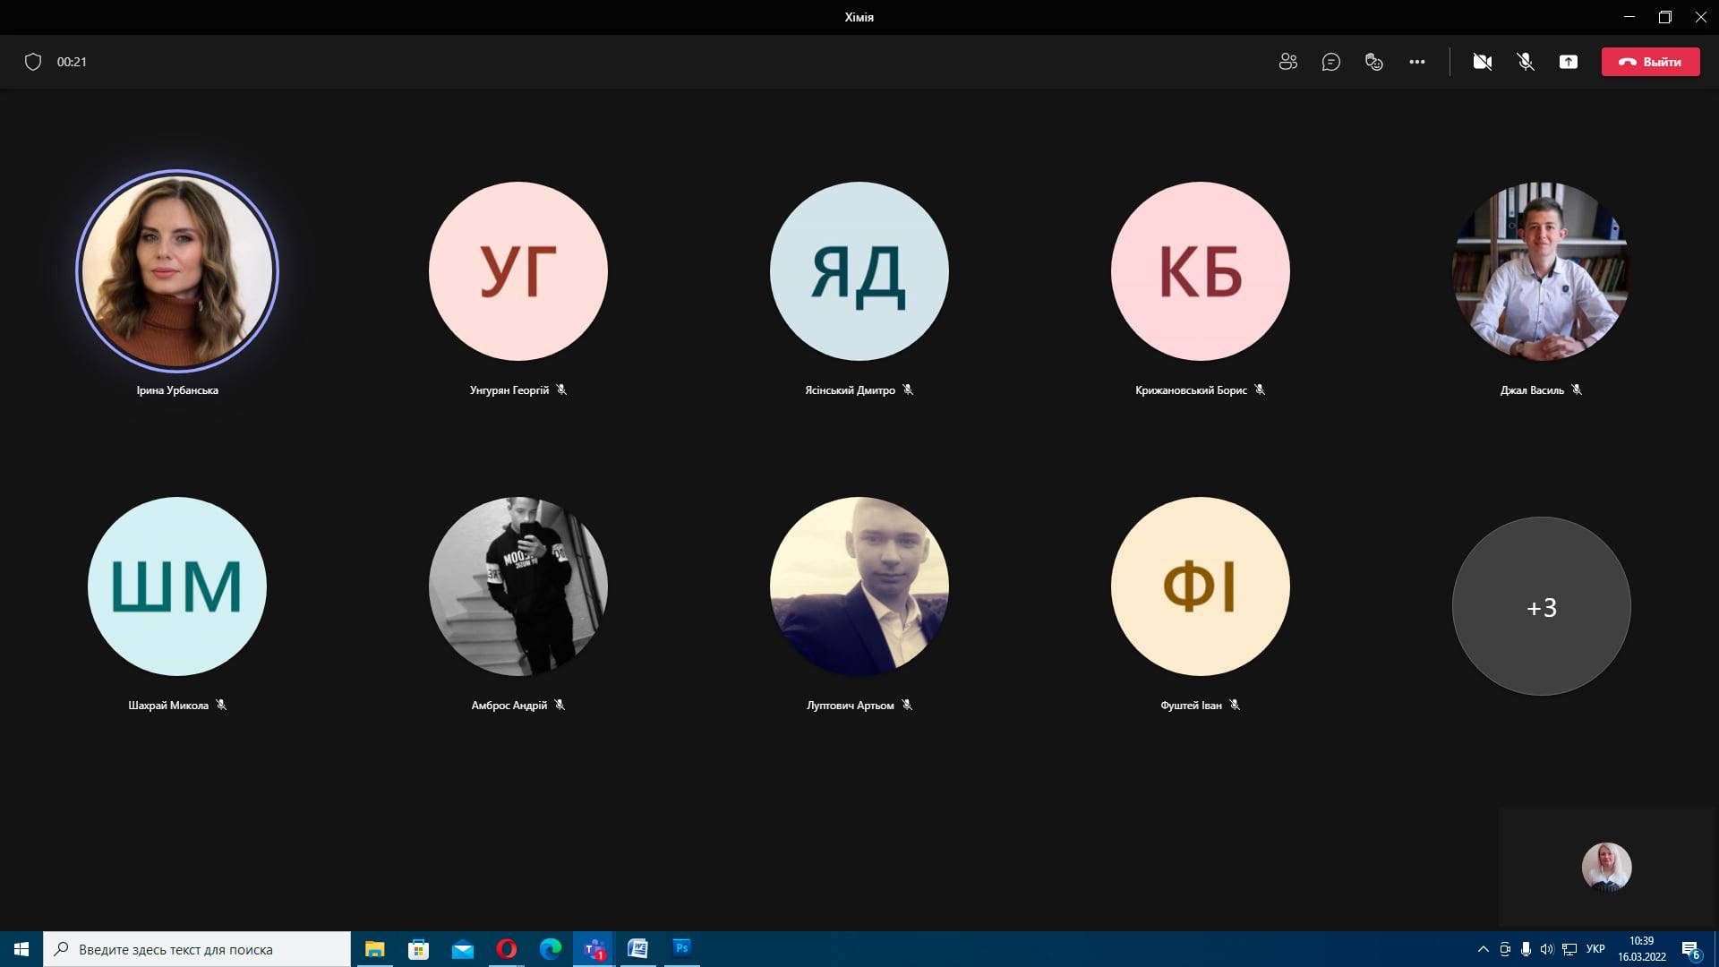1719x967 pixels.
Task: Switch the УКР input language indicator
Action: (x=1595, y=949)
